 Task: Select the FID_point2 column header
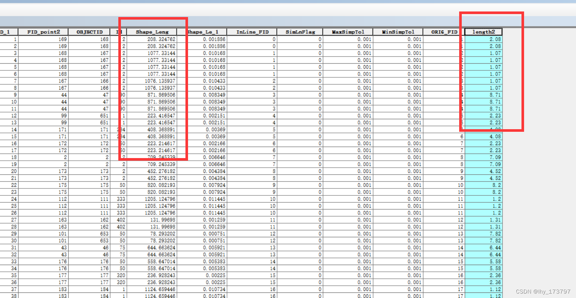pyautogui.click(x=43, y=32)
